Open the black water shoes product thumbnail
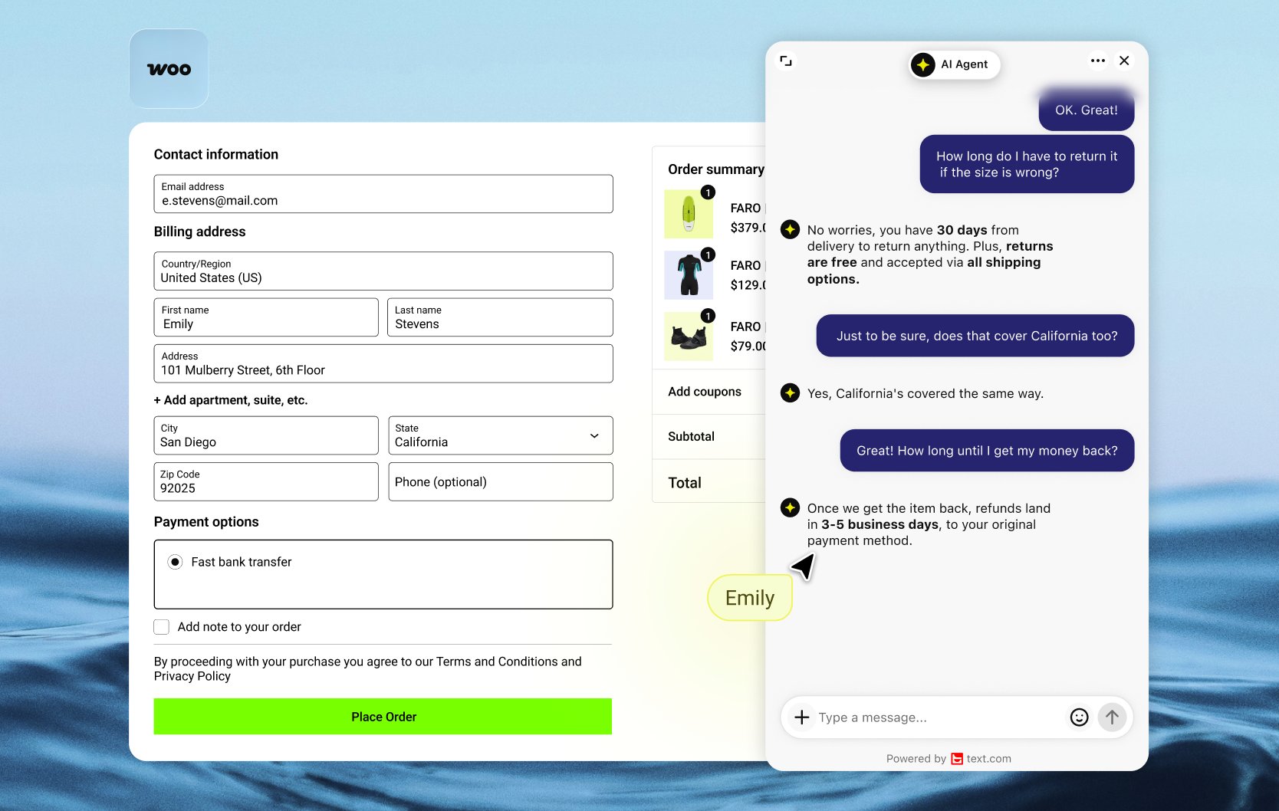 click(x=689, y=337)
